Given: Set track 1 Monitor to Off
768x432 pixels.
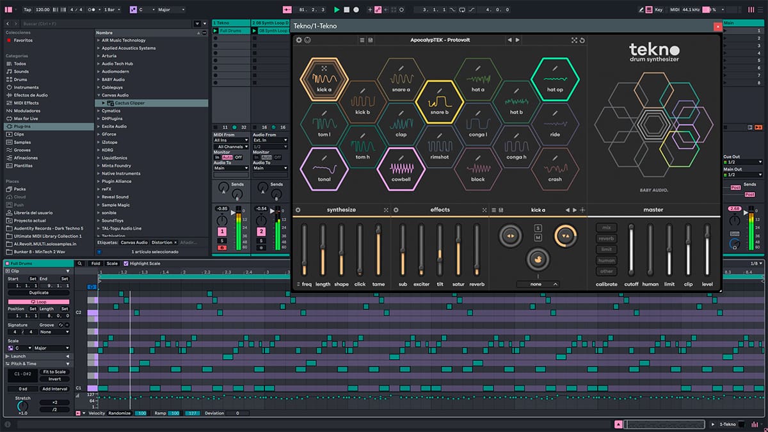Looking at the screenshot, I should pos(238,157).
